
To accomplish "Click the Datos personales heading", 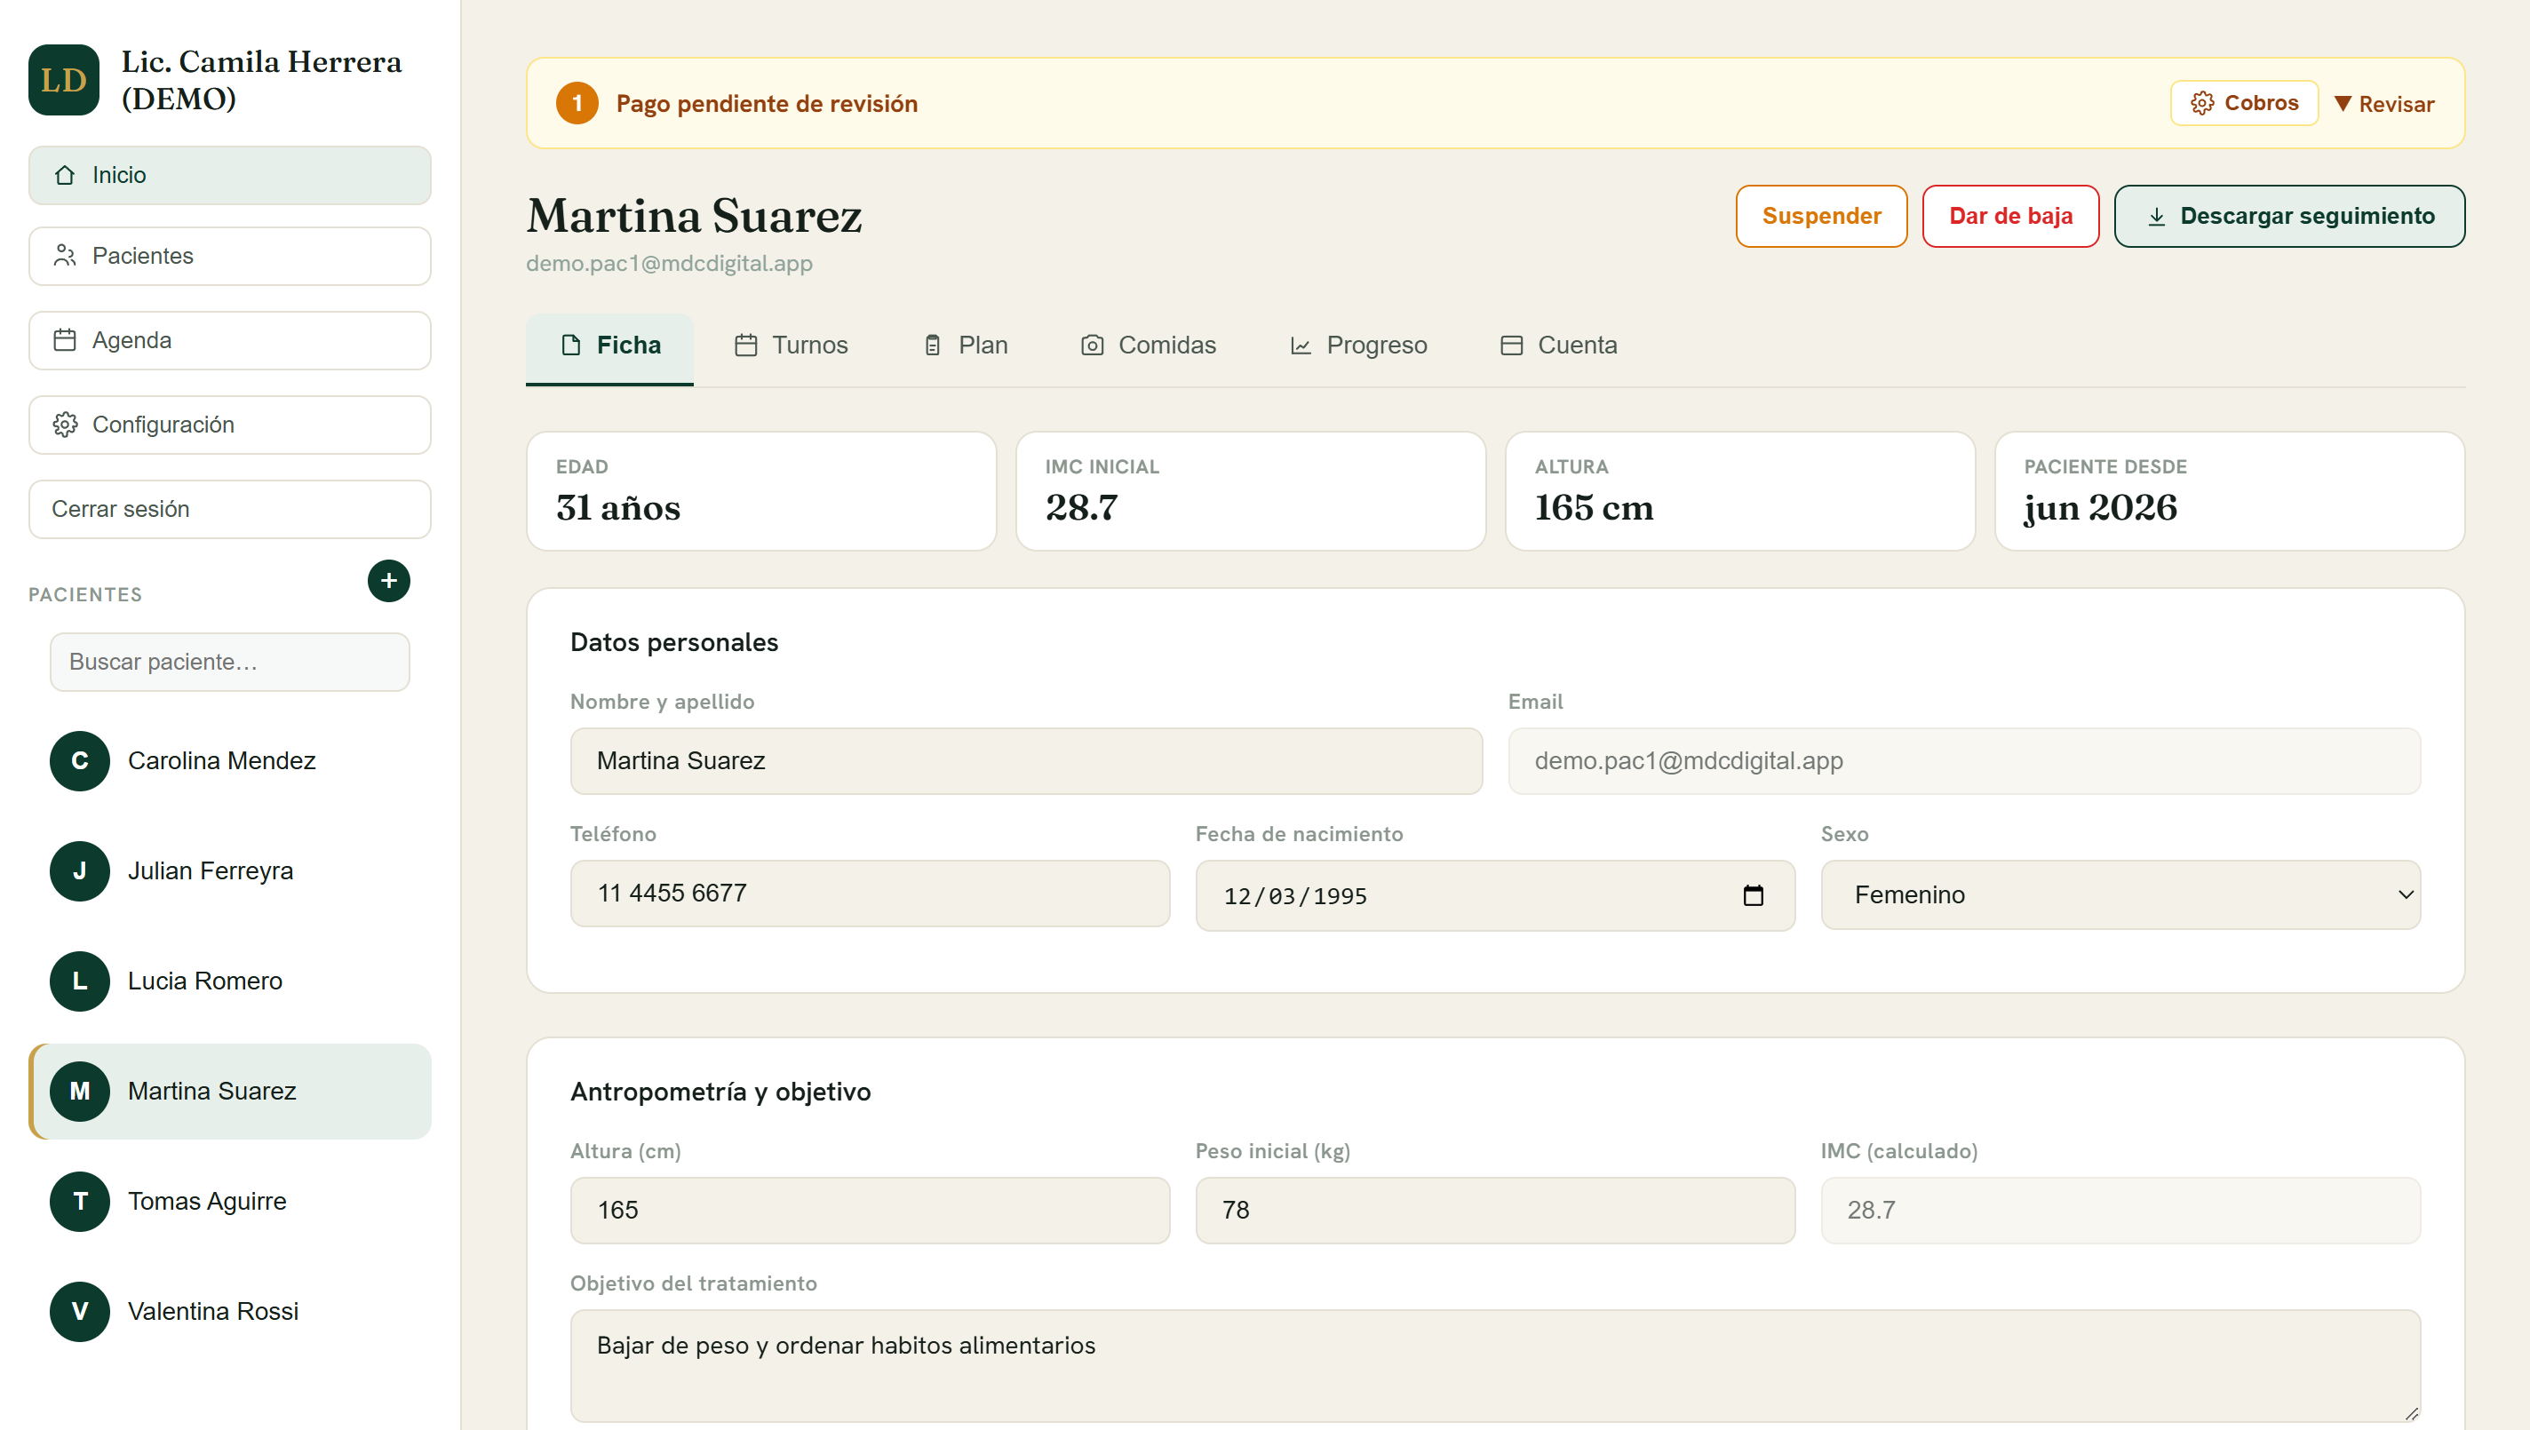I will [x=673, y=642].
